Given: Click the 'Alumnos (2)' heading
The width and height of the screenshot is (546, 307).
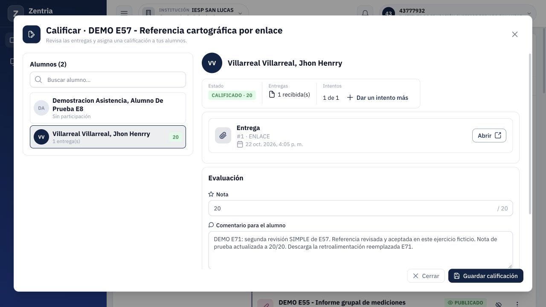Looking at the screenshot, I should point(48,64).
